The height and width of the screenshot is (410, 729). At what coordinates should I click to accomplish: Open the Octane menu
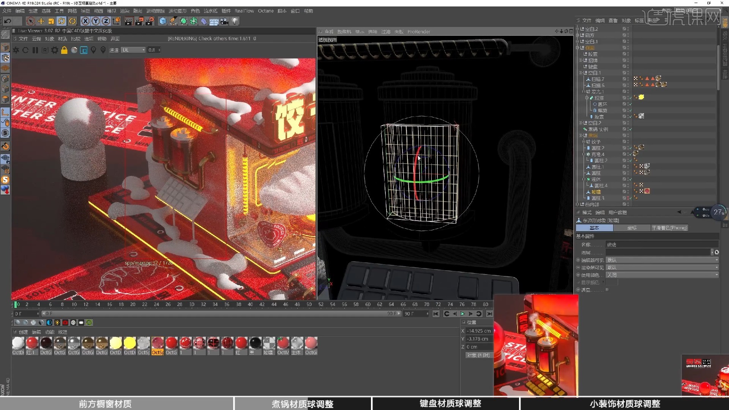(x=266, y=11)
